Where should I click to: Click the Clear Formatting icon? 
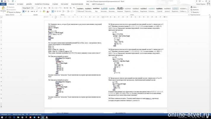[49, 8]
